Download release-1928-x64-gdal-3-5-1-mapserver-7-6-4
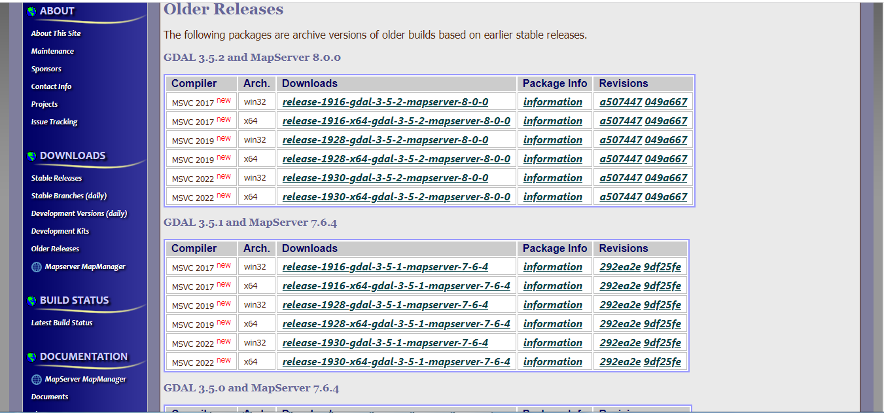The width and height of the screenshot is (884, 413). click(x=397, y=324)
